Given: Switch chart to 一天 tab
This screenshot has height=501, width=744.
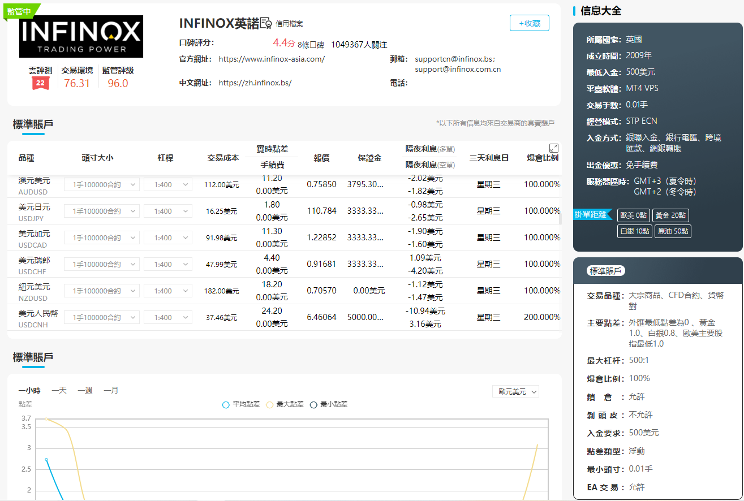Looking at the screenshot, I should [x=59, y=390].
